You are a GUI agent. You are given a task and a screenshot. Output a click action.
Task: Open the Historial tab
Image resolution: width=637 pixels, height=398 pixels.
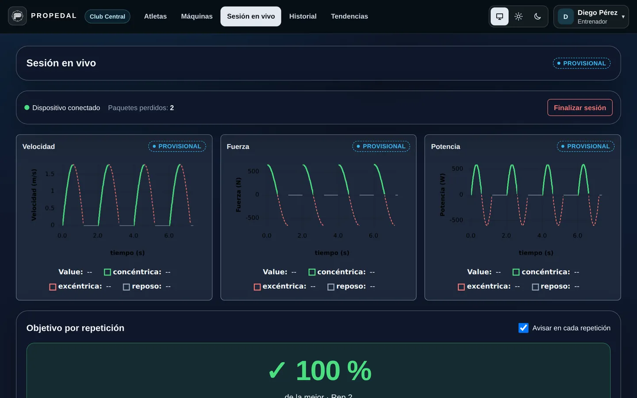(303, 16)
